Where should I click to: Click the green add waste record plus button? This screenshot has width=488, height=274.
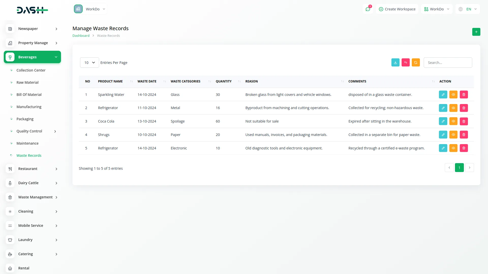coord(476,32)
